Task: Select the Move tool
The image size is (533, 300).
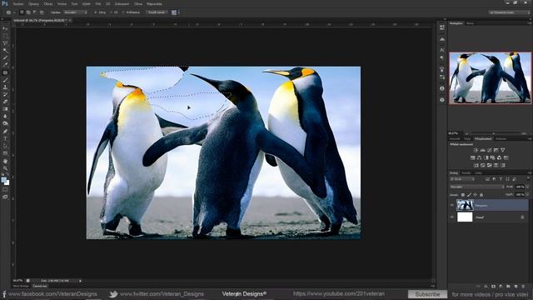Action: click(5, 28)
